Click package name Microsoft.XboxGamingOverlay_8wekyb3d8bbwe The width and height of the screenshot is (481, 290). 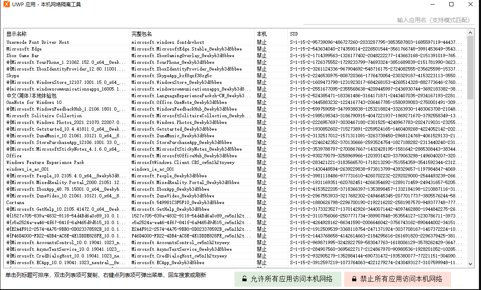183,55
